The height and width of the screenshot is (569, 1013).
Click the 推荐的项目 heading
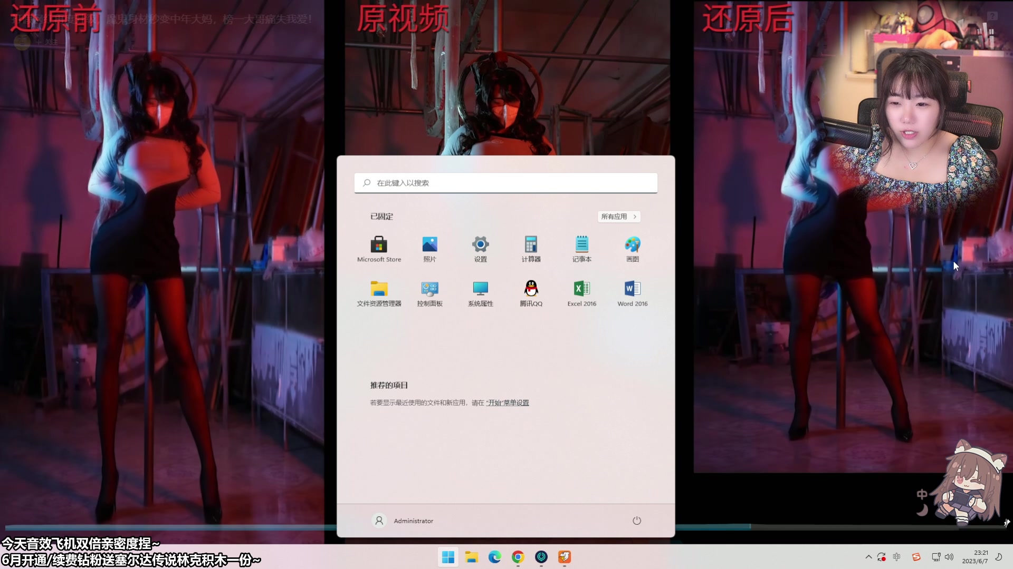tap(389, 385)
